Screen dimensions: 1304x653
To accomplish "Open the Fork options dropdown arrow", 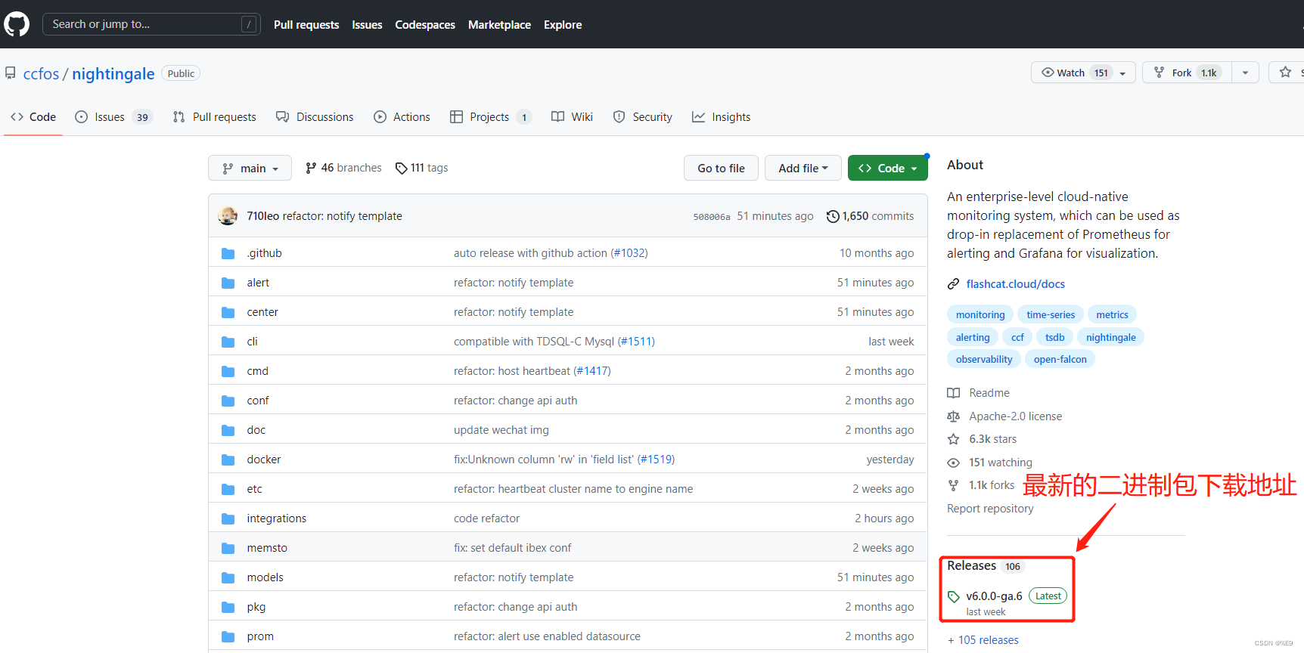I will [x=1245, y=73].
